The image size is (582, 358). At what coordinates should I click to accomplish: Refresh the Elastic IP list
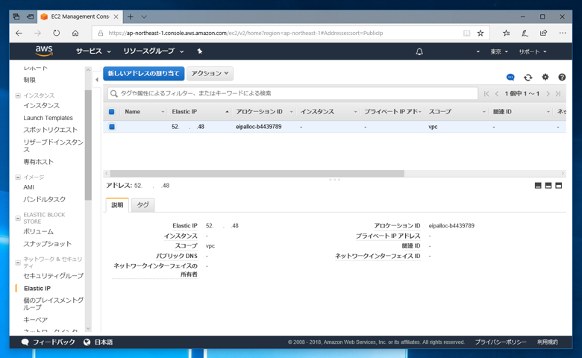click(528, 77)
